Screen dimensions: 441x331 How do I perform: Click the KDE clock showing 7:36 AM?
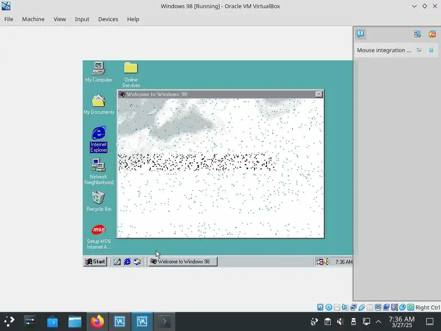coord(402,322)
